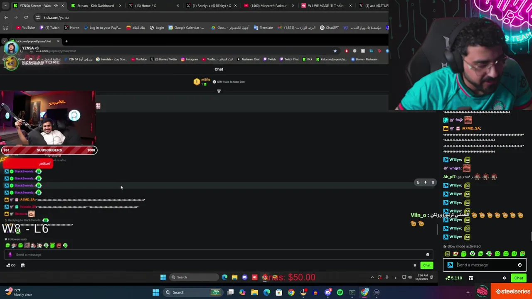Open the (1) Twitch bookmark

coord(49,28)
